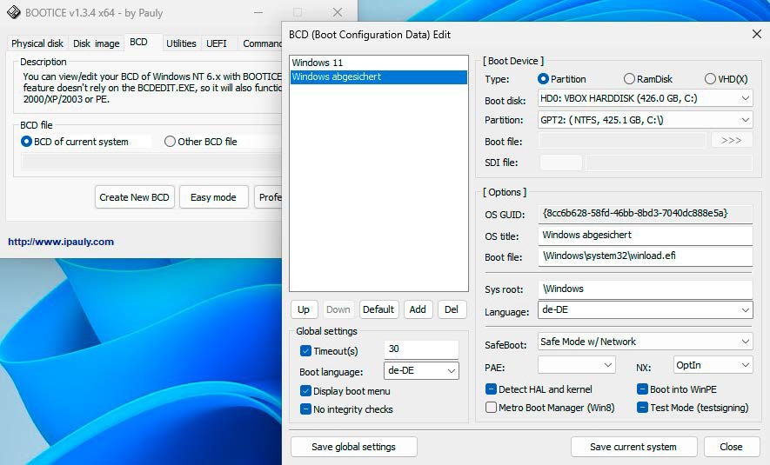Click the Timeout value field
This screenshot has width=770, height=465.
click(421, 349)
